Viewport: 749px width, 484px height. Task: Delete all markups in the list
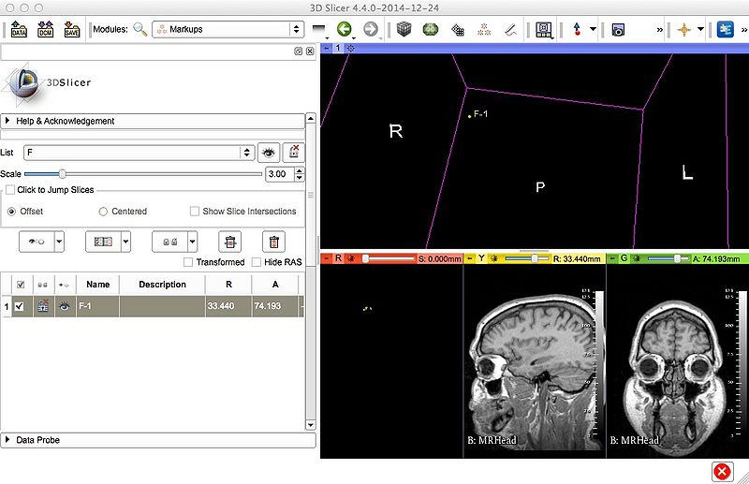273,242
